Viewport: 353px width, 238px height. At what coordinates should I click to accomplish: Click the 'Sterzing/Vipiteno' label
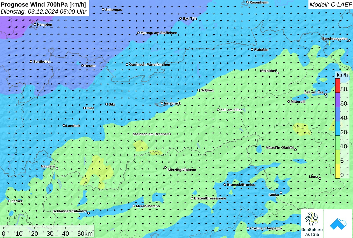coord(182,170)
